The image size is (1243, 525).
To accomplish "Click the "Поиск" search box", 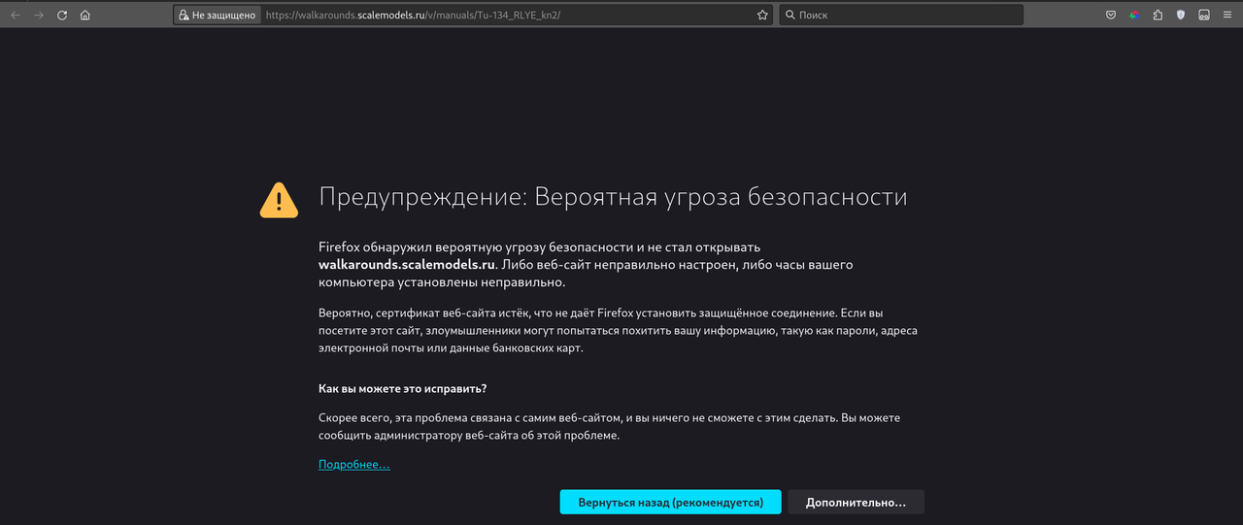I will pos(901,15).
